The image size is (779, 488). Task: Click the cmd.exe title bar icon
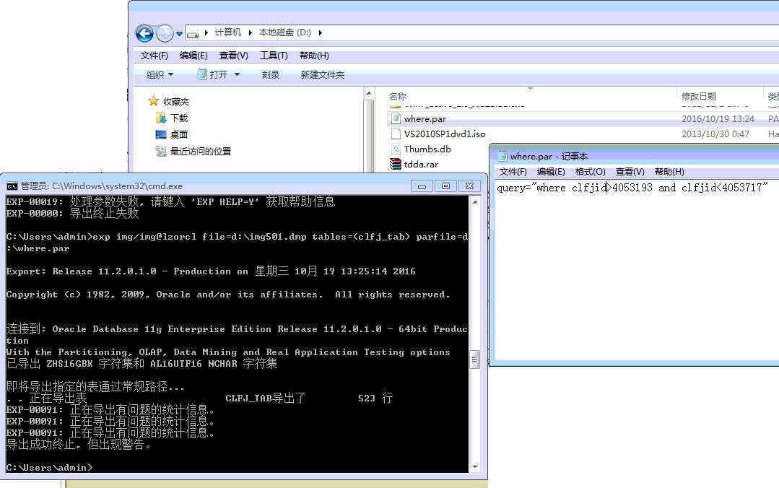pos(12,186)
